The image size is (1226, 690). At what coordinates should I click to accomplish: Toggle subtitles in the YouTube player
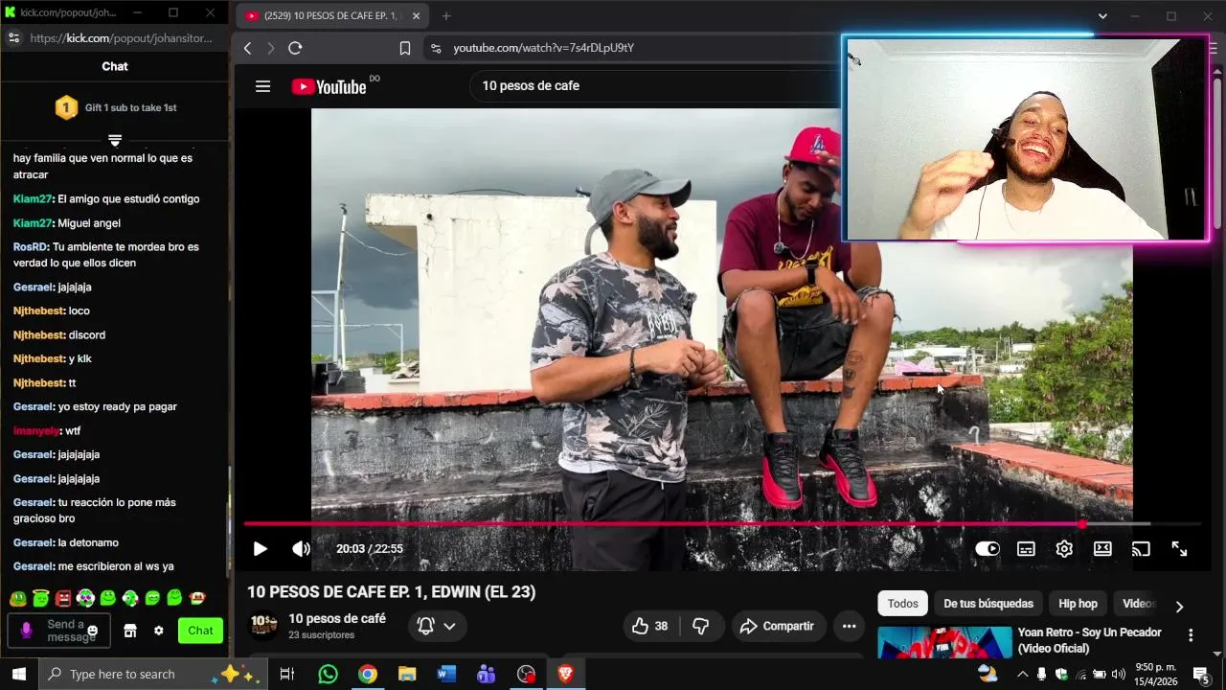1026,549
